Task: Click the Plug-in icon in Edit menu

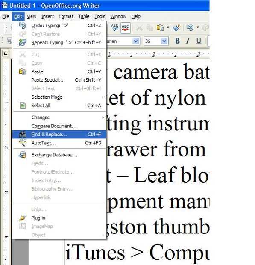Action: coord(23,218)
